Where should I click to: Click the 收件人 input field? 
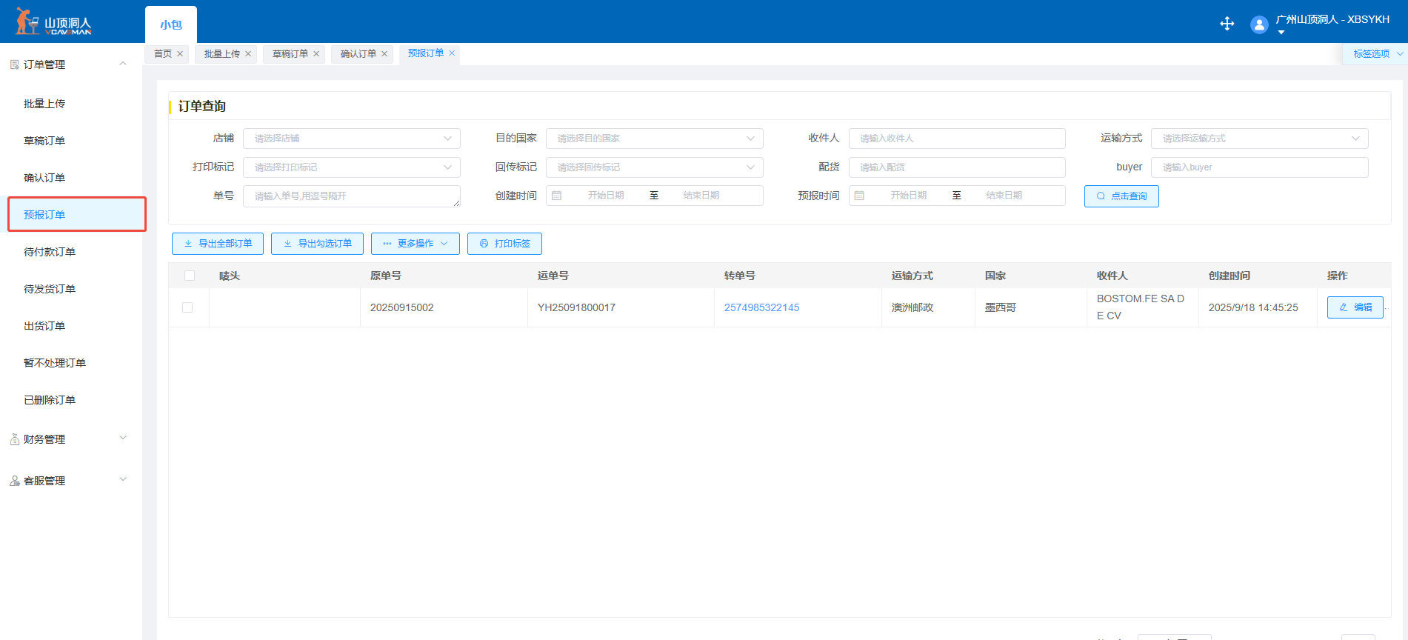(x=956, y=139)
